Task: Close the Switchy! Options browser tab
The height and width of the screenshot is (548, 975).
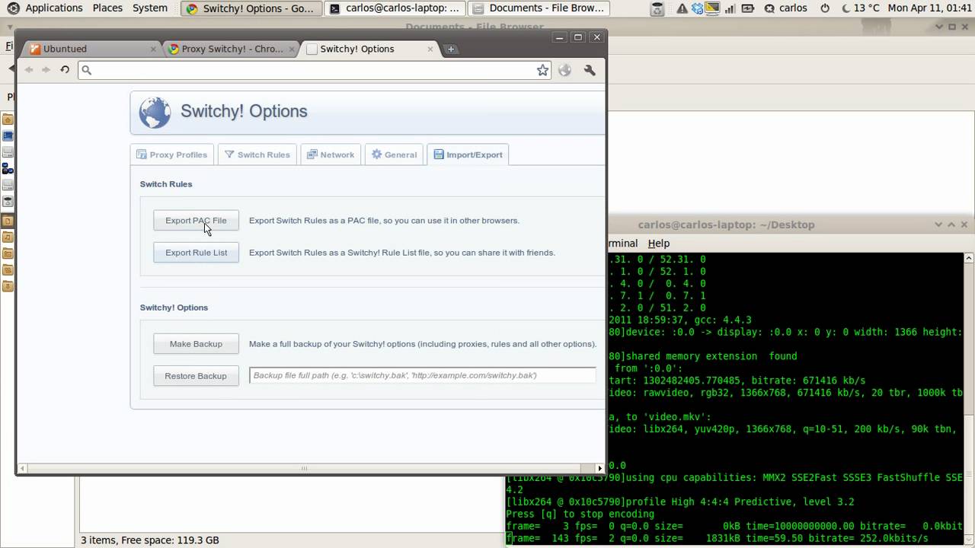Action: pos(430,49)
